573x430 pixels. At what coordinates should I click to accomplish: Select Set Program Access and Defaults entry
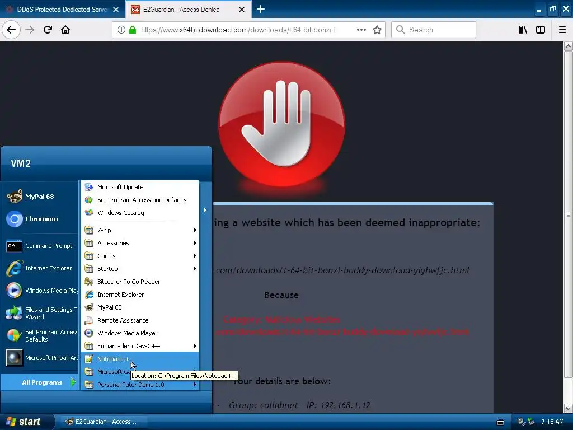[x=140, y=200]
